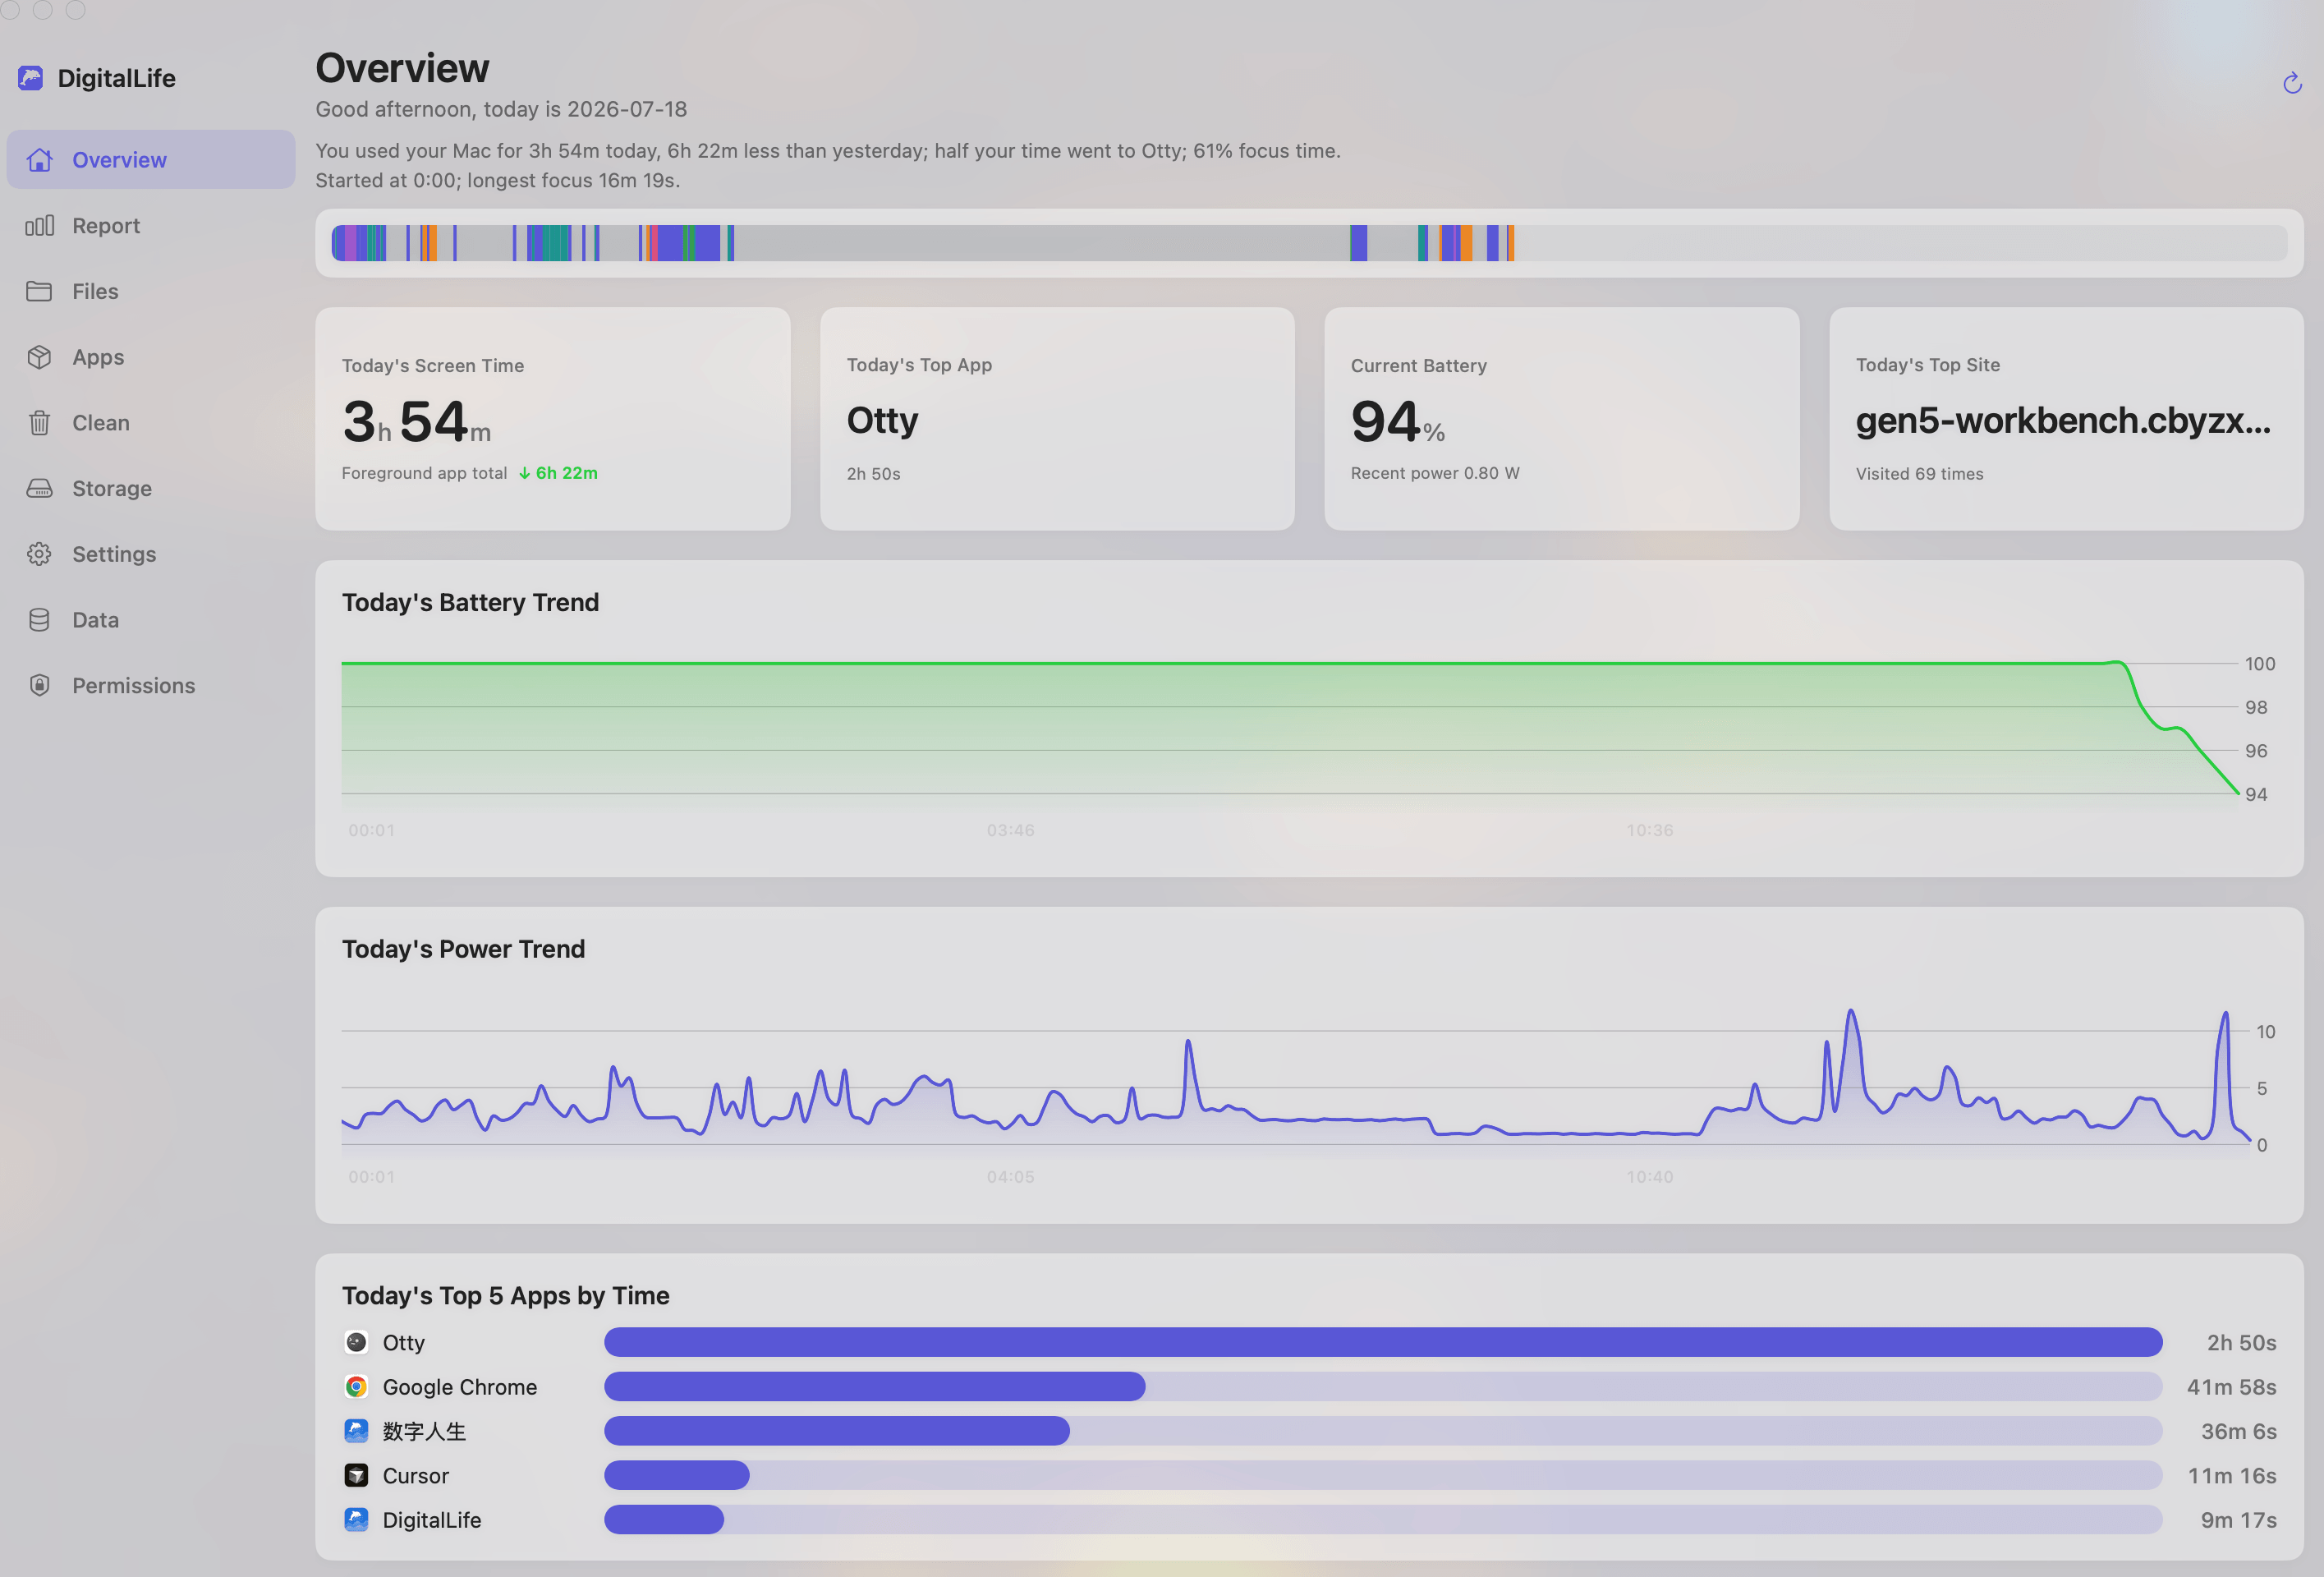Click the 'Good afternoon' date line
This screenshot has width=2324, height=1577.
pyautogui.click(x=501, y=109)
